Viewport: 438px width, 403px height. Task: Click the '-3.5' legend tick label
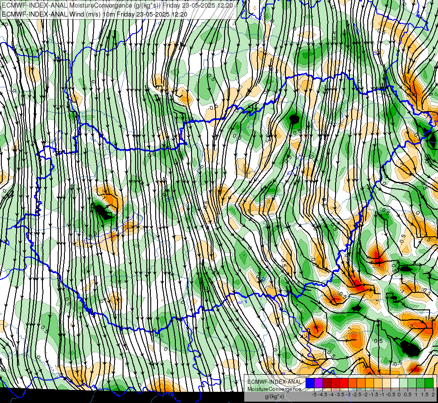pos(340,394)
